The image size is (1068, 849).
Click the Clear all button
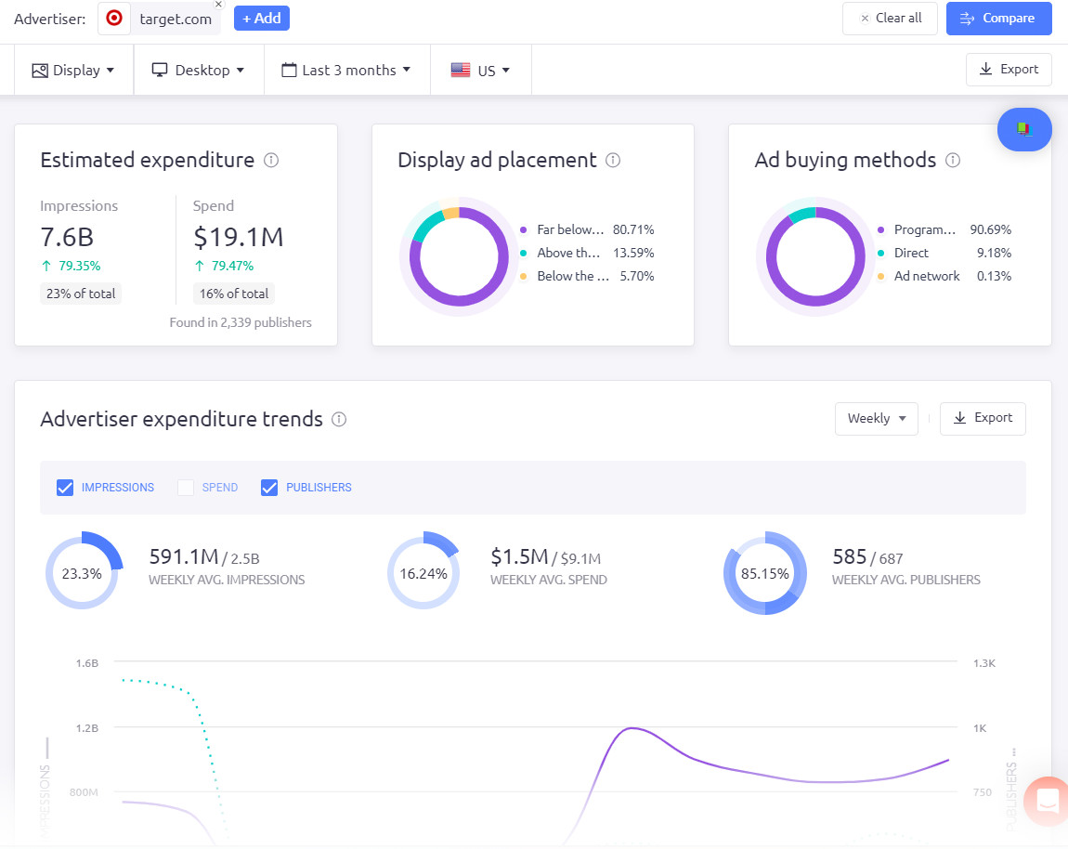pos(889,18)
